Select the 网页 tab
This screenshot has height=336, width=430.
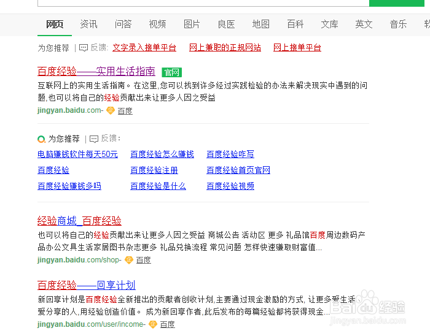55,25
